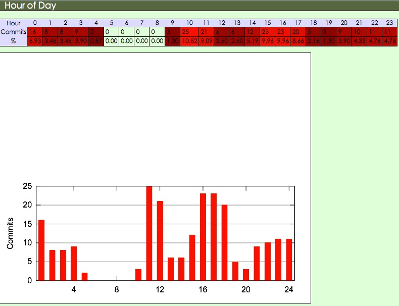The image size is (399, 306).
Task: Click the '15' y-axis tick label
Action: [27, 224]
